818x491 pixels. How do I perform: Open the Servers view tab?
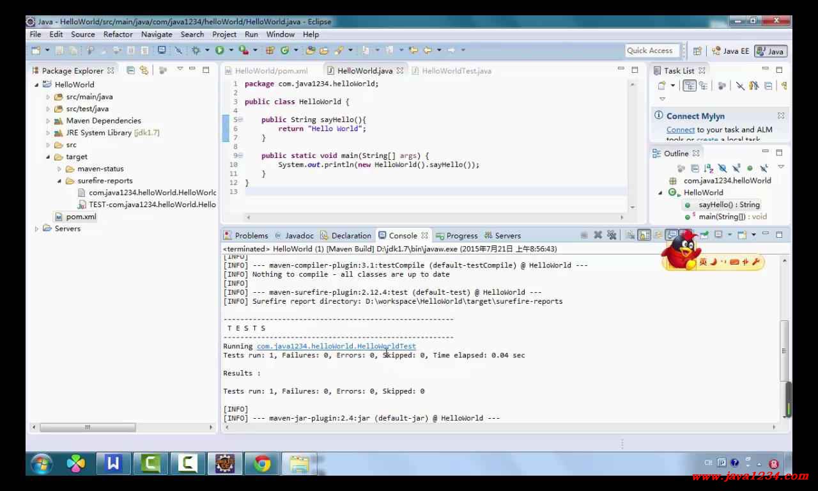[x=503, y=235]
